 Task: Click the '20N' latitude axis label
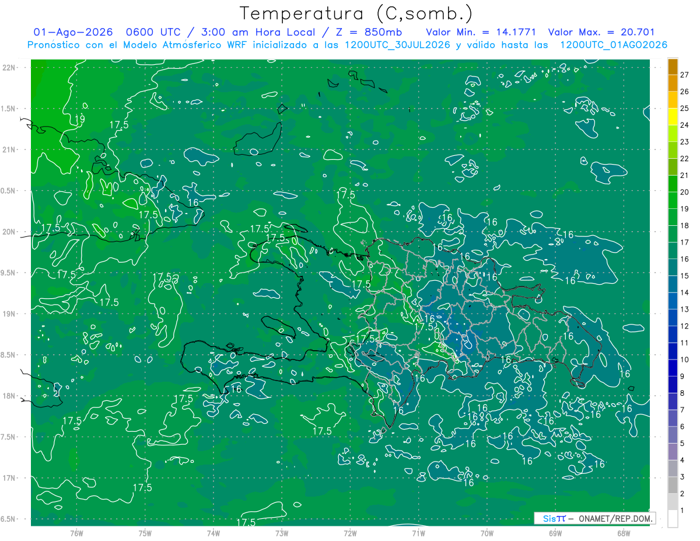9,232
